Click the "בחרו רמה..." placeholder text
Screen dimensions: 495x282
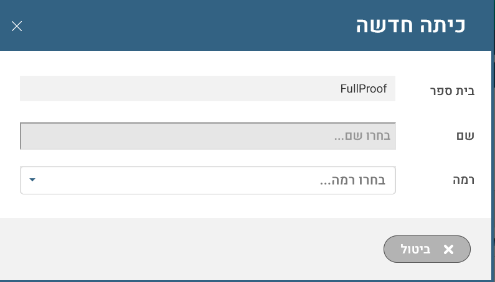pos(352,181)
